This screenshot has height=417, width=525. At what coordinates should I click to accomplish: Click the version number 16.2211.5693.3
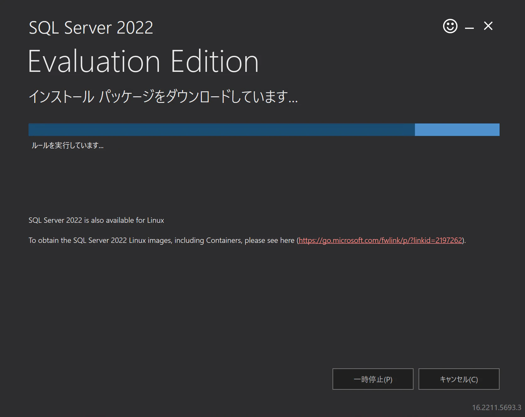point(496,407)
